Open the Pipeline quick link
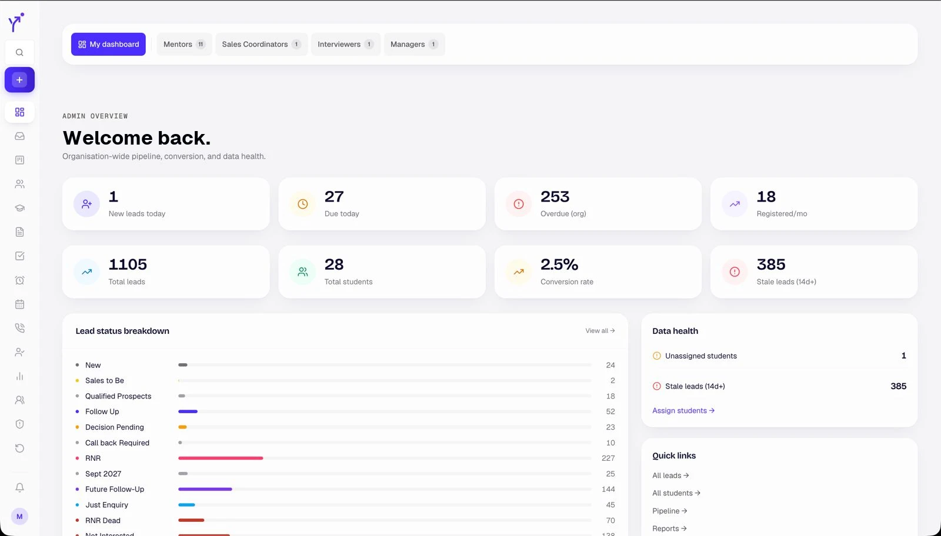 [670, 511]
